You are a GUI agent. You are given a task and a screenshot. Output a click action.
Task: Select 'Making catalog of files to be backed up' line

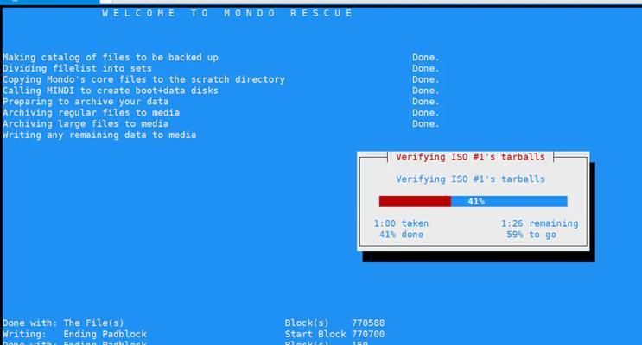111,57
